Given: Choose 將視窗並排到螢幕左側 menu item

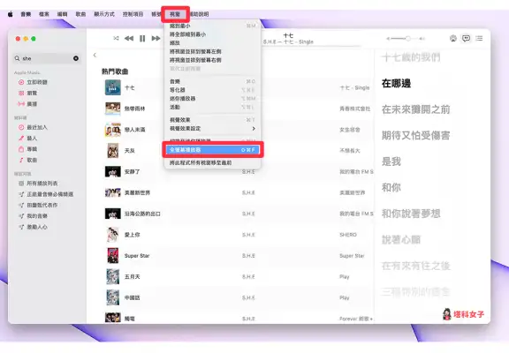Looking at the screenshot, I should [212, 51].
